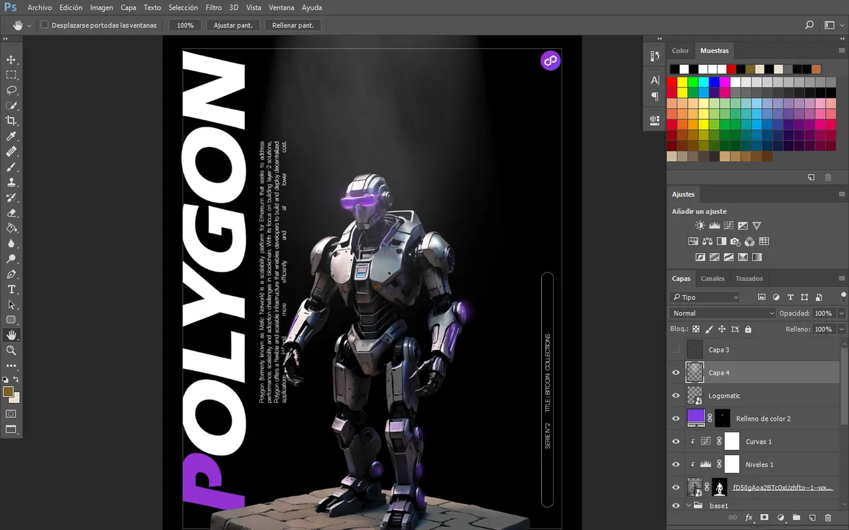Viewport: 849px width, 530px height.
Task: Collapse the base1 layer group
Action: 688,505
